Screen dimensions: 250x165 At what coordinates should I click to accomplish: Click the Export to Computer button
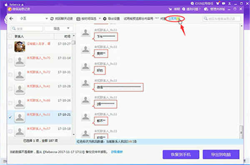point(221,155)
